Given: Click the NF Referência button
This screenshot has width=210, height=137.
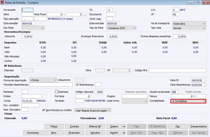Looking at the screenshot, I should (x=157, y=127).
